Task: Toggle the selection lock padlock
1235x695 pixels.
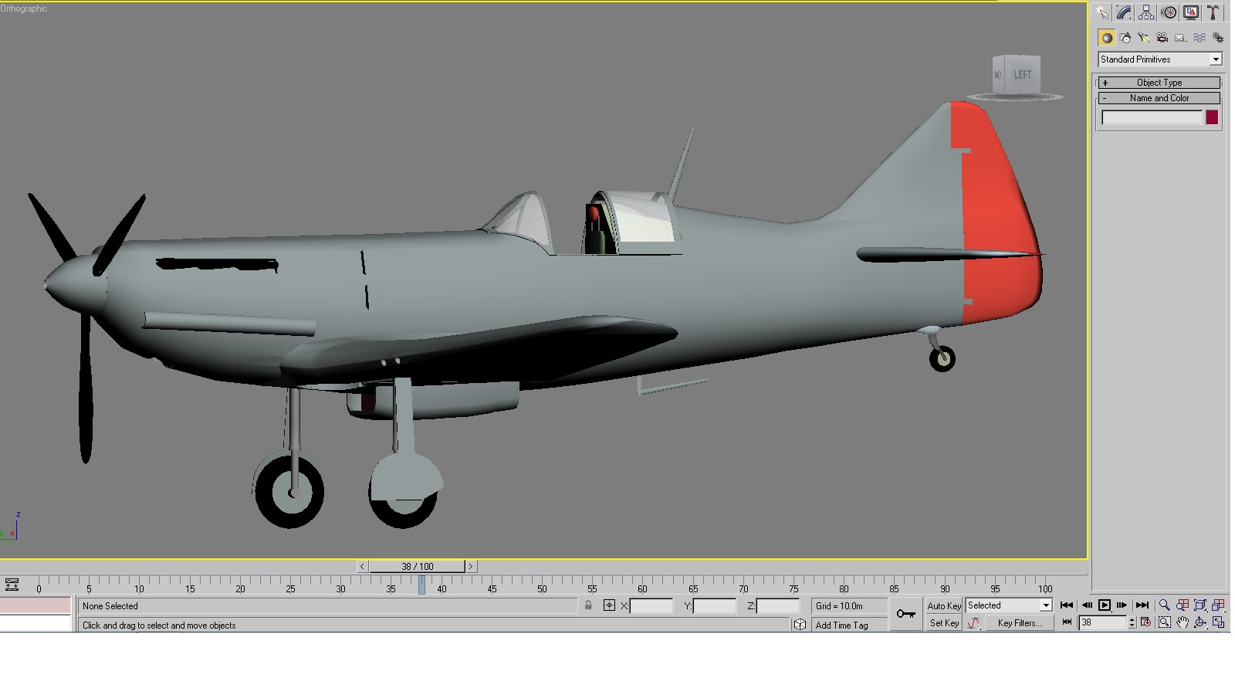Action: [588, 606]
